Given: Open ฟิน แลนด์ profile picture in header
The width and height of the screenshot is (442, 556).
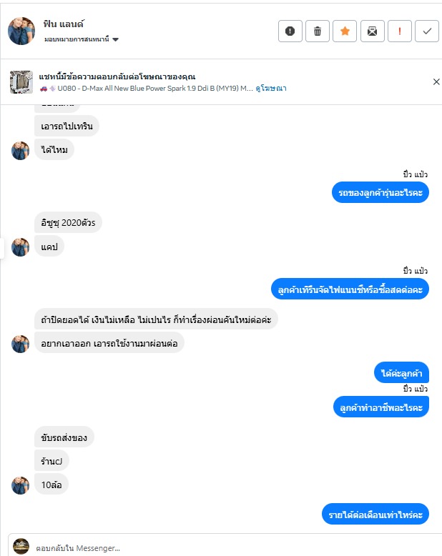Looking at the screenshot, I should (21, 31).
